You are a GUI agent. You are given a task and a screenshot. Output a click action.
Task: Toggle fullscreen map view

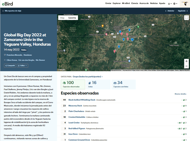coord(186,18)
